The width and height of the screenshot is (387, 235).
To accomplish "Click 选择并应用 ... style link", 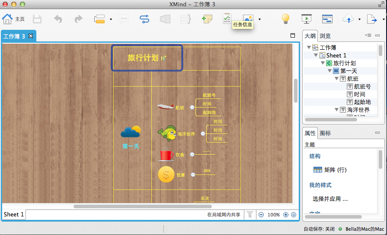I will pos(330,199).
